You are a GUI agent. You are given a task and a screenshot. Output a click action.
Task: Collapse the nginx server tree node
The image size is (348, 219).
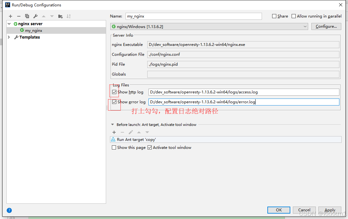[x=9, y=24]
